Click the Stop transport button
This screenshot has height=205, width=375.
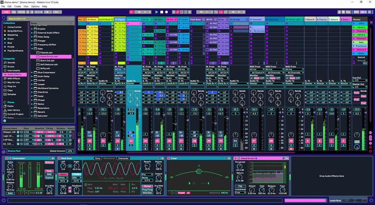(162, 12)
